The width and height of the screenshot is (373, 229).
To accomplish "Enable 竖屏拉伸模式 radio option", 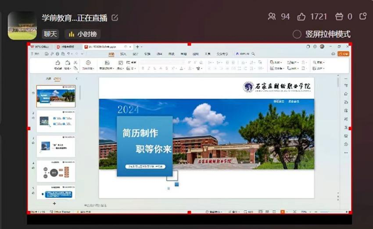I will (297, 34).
